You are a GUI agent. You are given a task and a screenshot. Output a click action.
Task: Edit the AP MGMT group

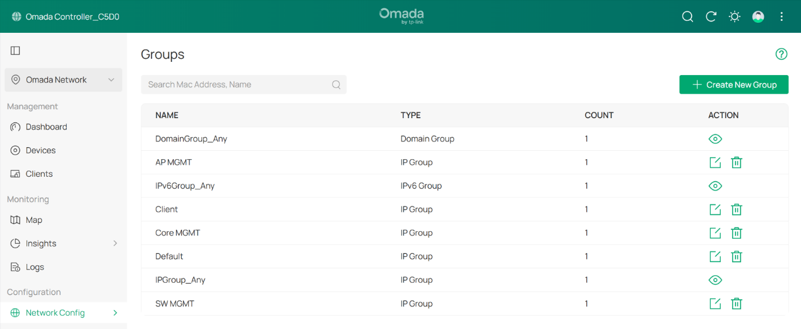pyautogui.click(x=715, y=162)
